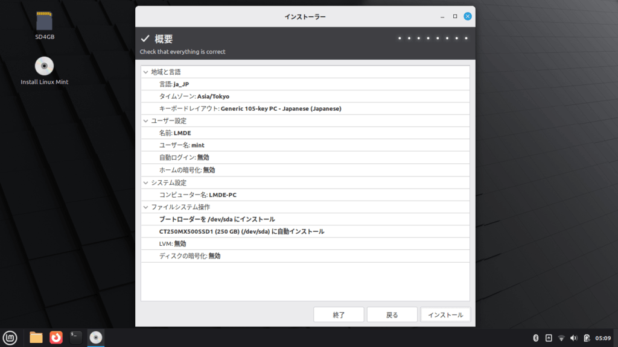The image size is (618, 347).
Task: Click the installer disc icon in the taskbar
Action: point(95,337)
